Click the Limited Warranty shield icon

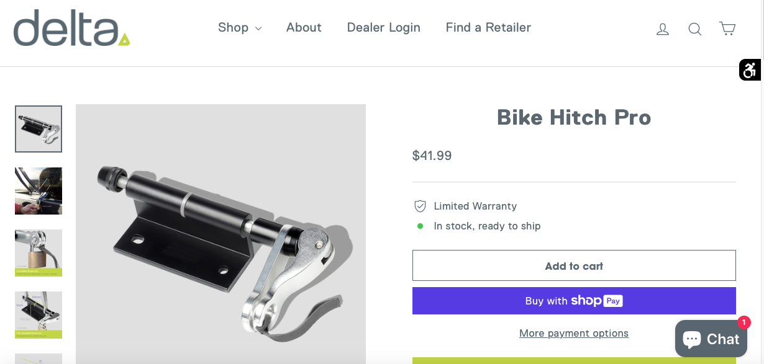click(421, 206)
